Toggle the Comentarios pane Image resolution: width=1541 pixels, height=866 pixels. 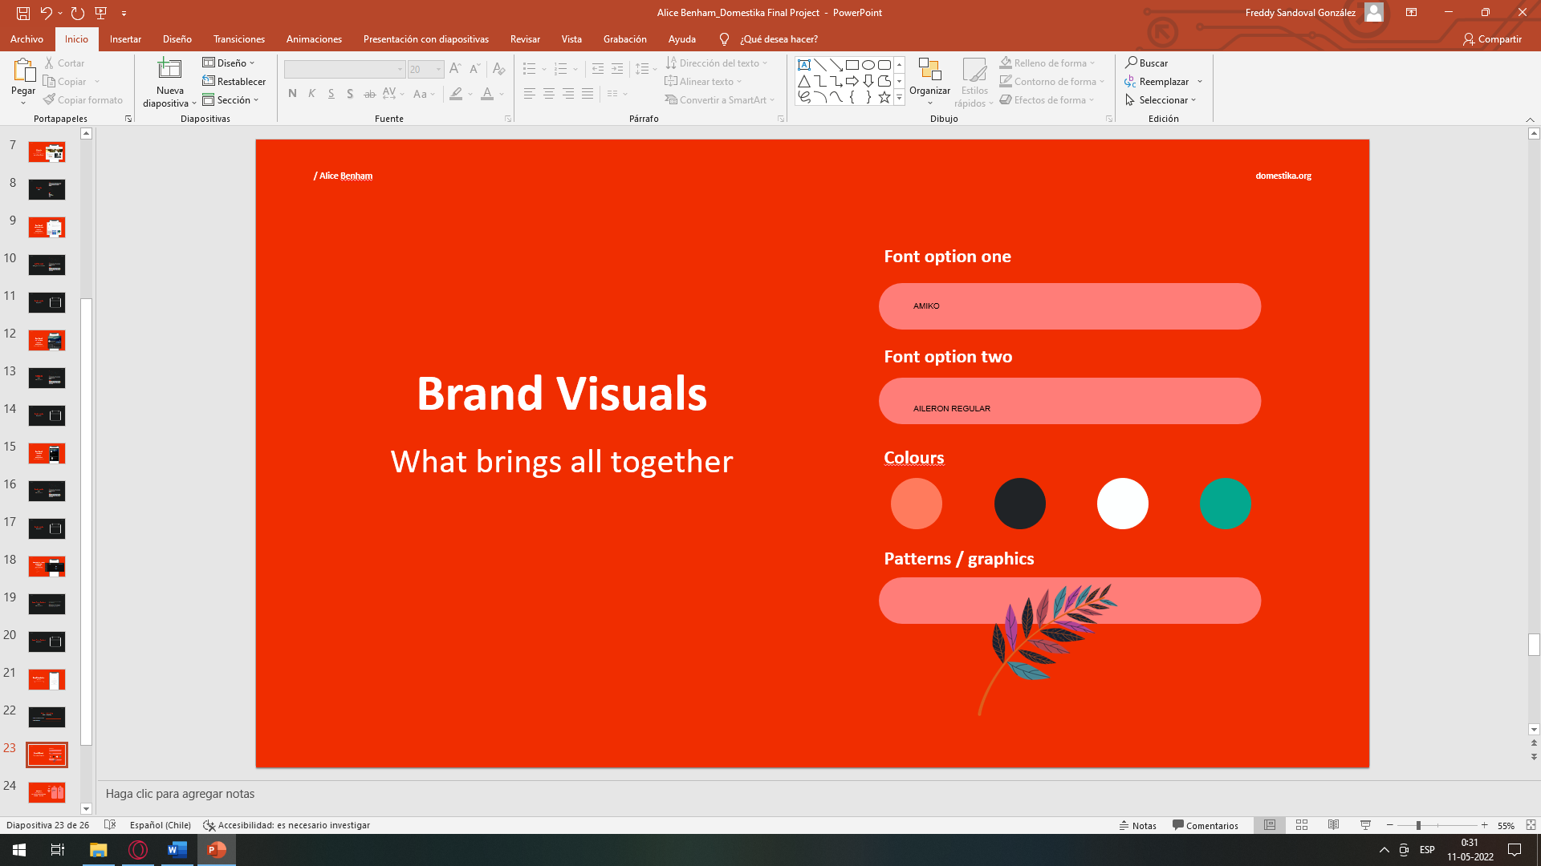click(1205, 825)
